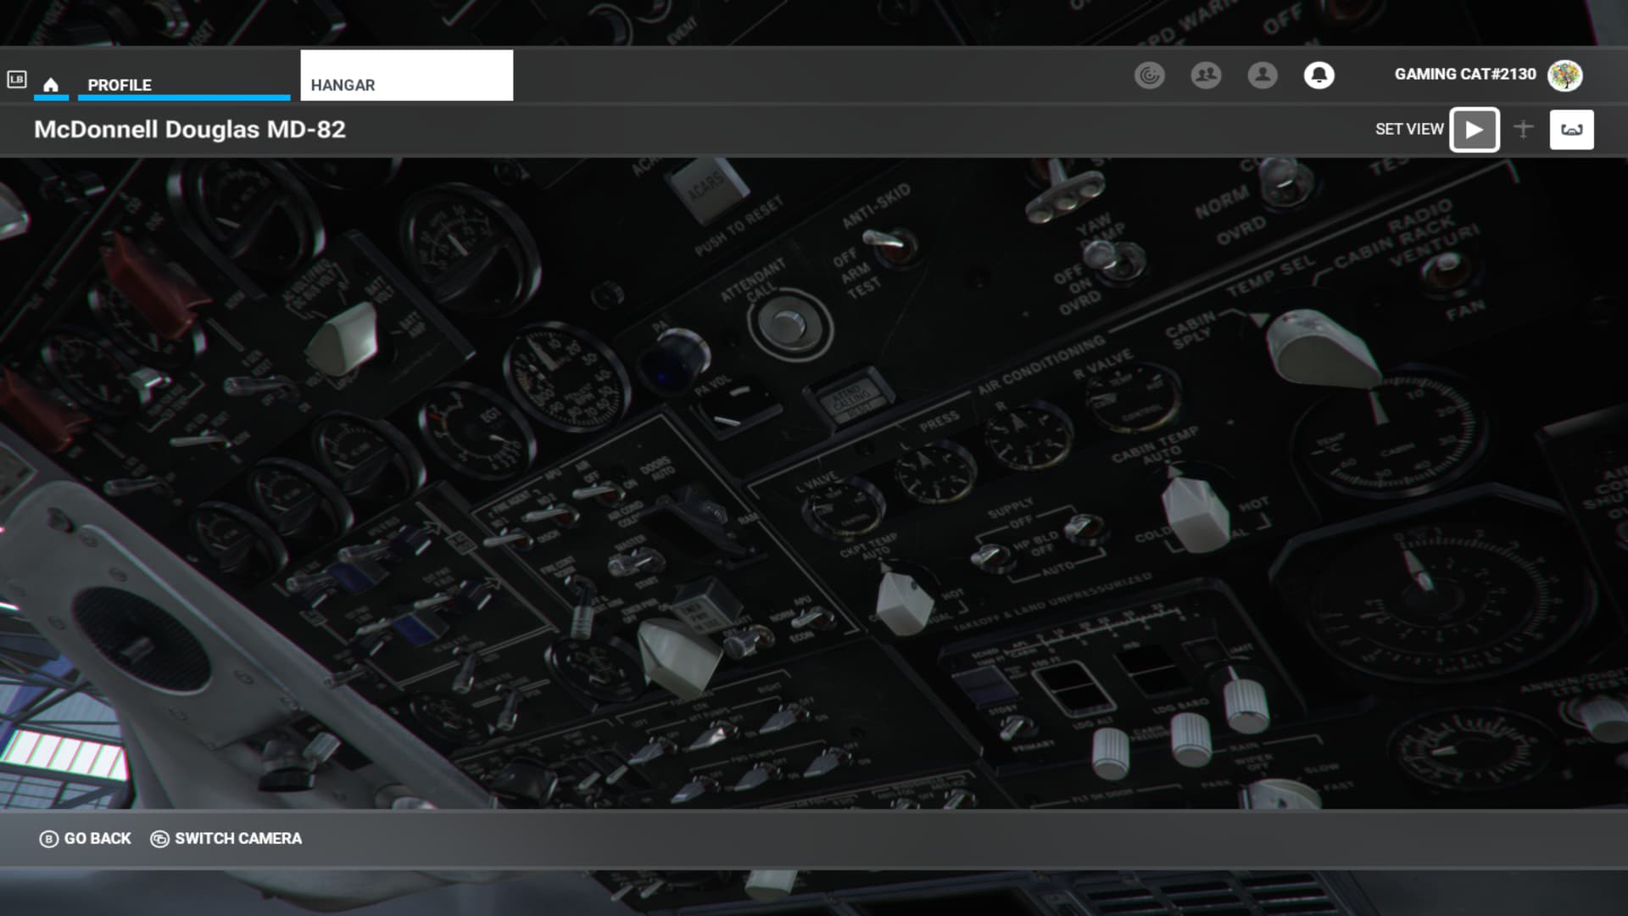The width and height of the screenshot is (1628, 916).
Task: Turn the CKPT TEMP AUTO white knob
Action: [904, 600]
